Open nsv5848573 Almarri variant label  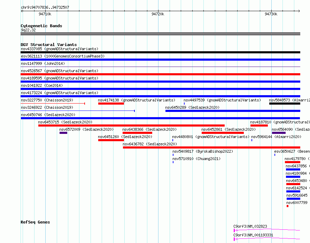(x=289, y=100)
